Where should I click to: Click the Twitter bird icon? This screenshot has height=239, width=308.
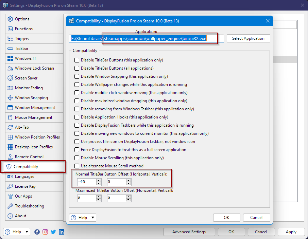point(53,232)
